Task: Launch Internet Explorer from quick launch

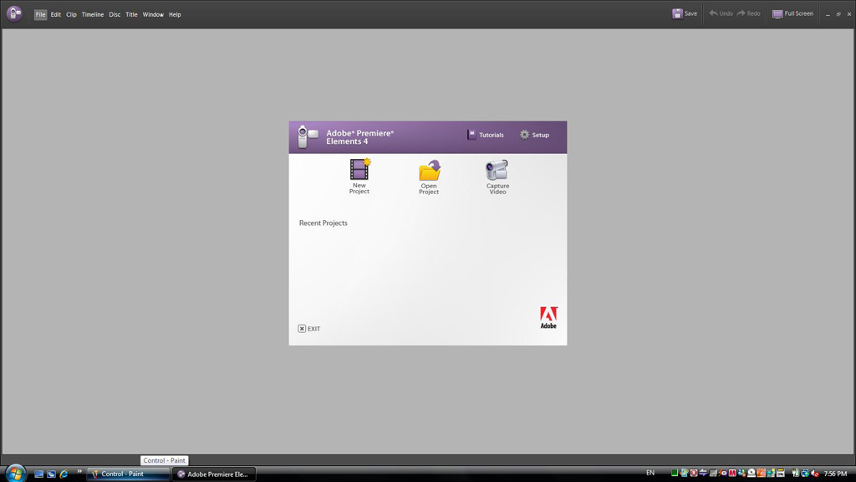Action: coord(64,474)
